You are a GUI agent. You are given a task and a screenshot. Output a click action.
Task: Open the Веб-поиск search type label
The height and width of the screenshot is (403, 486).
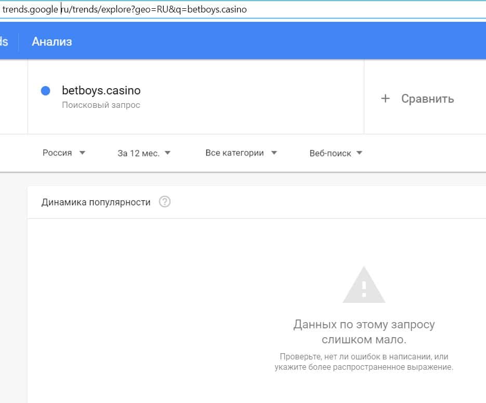[330, 154]
